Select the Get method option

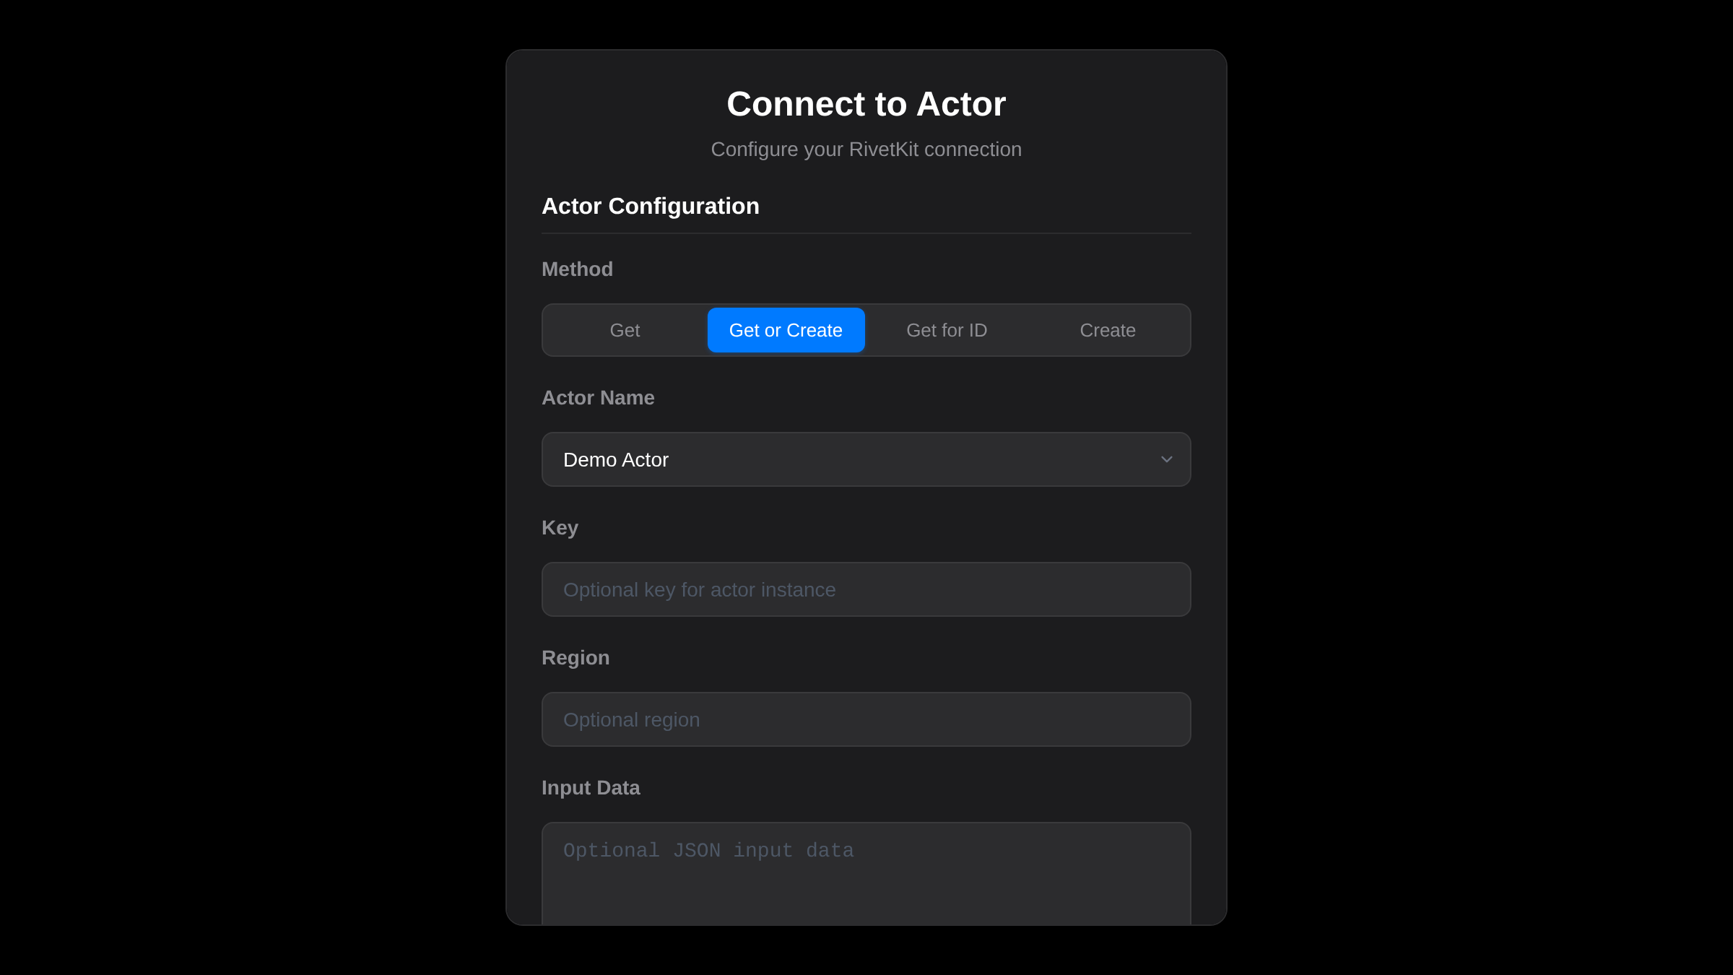(625, 330)
